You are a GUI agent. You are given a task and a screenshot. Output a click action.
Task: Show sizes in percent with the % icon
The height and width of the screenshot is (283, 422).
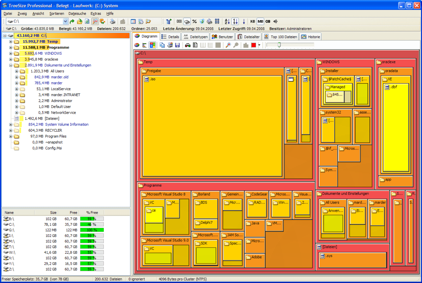[195, 21]
